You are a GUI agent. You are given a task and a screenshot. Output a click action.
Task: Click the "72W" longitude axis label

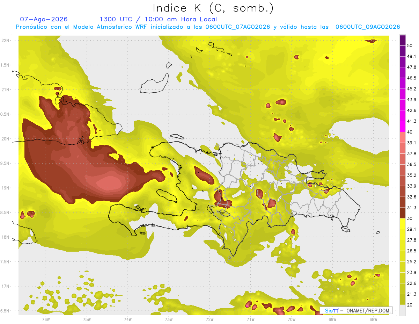[x=209, y=319]
